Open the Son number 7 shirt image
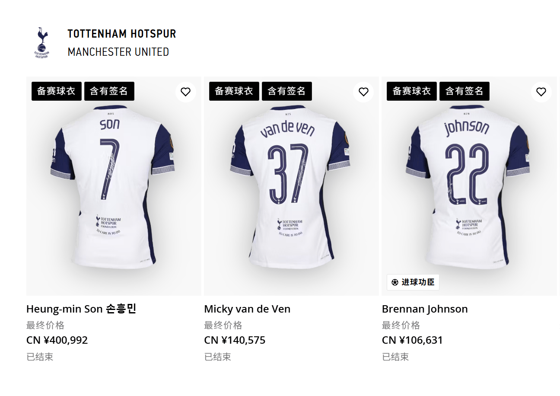 coord(114,186)
